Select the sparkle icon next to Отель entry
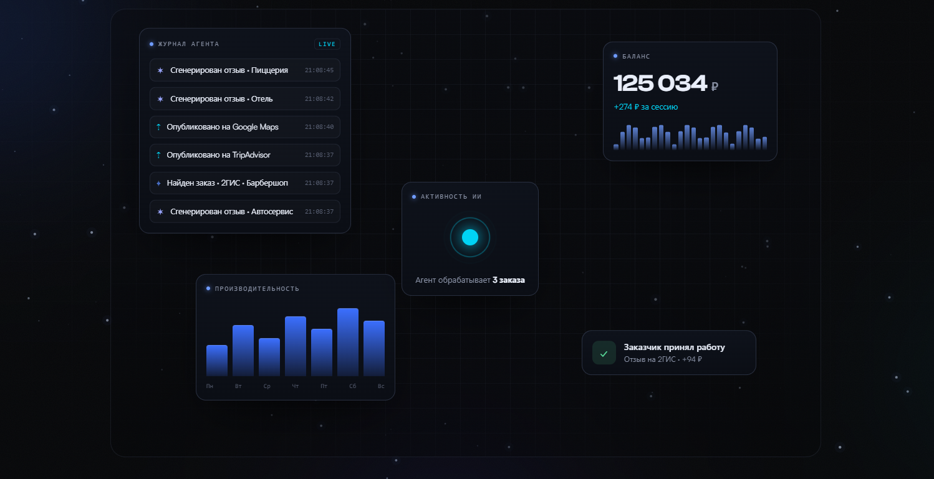The width and height of the screenshot is (934, 479). [160, 99]
